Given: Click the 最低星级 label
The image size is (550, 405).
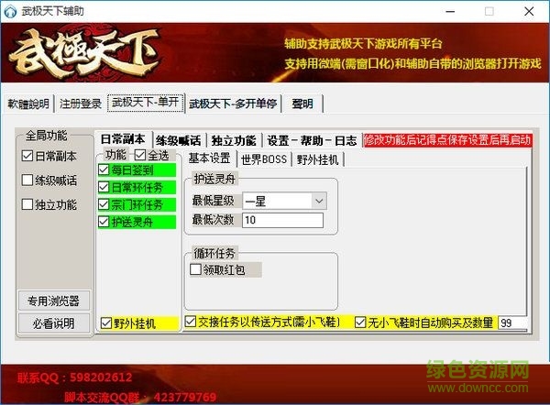Looking at the screenshot, I should 214,201.
